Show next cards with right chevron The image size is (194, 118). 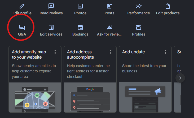180,78
